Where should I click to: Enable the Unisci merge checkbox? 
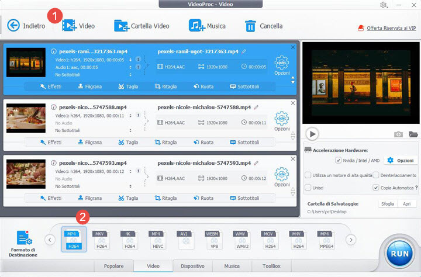tap(308, 188)
